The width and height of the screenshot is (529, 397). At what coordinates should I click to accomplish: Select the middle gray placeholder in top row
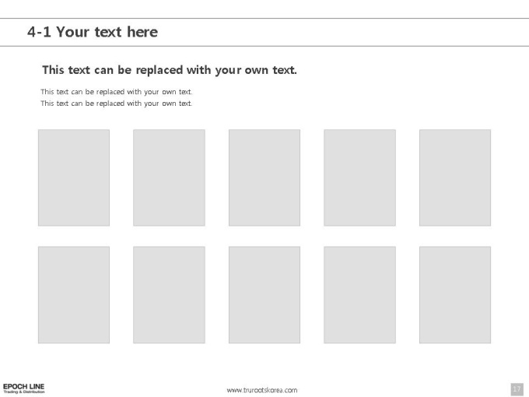click(x=264, y=177)
